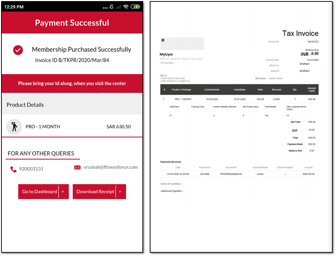Select the expiry date 10-07-2020
Viewport: 336px width, 256px height.
click(x=240, y=99)
